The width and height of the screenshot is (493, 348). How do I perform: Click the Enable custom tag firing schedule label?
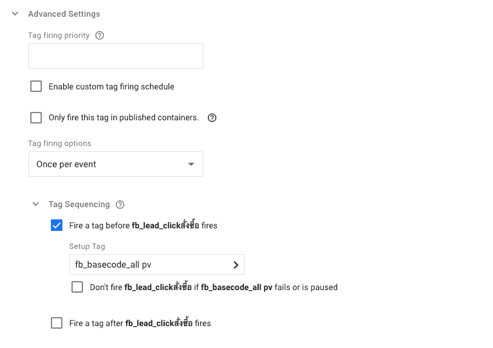[111, 86]
